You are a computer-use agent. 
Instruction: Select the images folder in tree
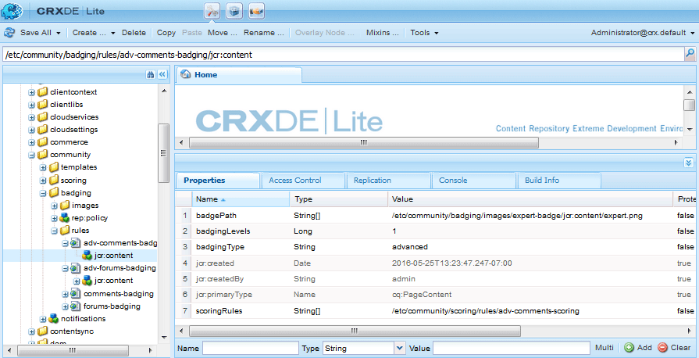[x=85, y=206]
